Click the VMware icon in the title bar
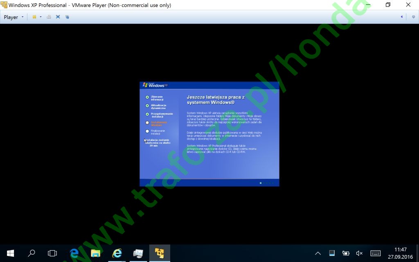 click(x=4, y=5)
